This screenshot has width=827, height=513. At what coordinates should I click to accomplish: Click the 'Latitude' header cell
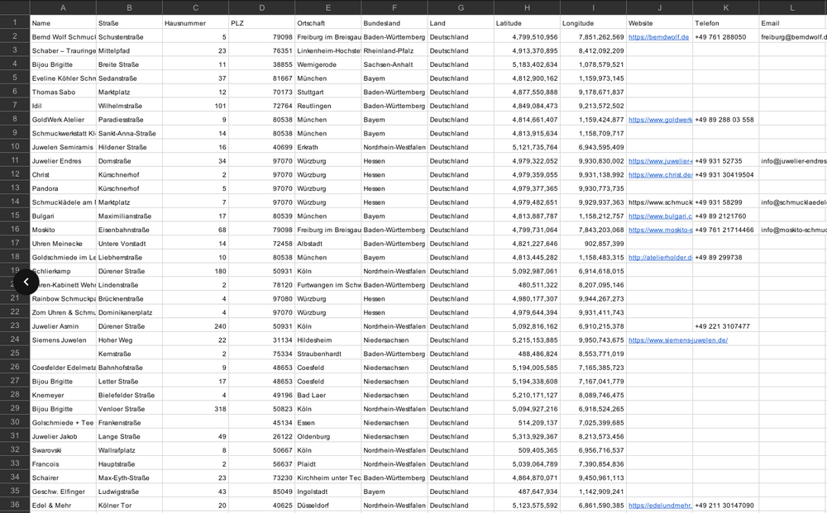pyautogui.click(x=528, y=23)
